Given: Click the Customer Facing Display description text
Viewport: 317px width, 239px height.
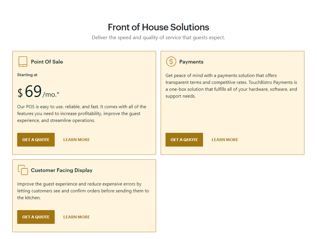Looking at the screenshot, I should pyautogui.click(x=83, y=191).
